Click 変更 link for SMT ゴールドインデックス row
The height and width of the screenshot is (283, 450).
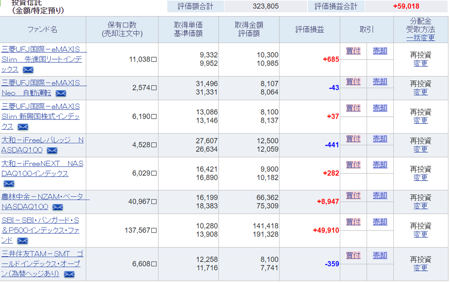point(420,268)
